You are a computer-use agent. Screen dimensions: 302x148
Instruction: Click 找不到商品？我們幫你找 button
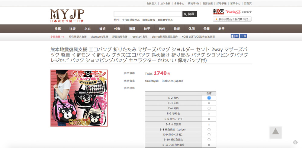tap(232, 19)
